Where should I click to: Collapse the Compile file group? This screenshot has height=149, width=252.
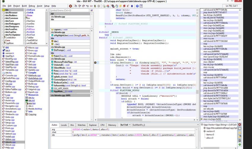pos(26,72)
